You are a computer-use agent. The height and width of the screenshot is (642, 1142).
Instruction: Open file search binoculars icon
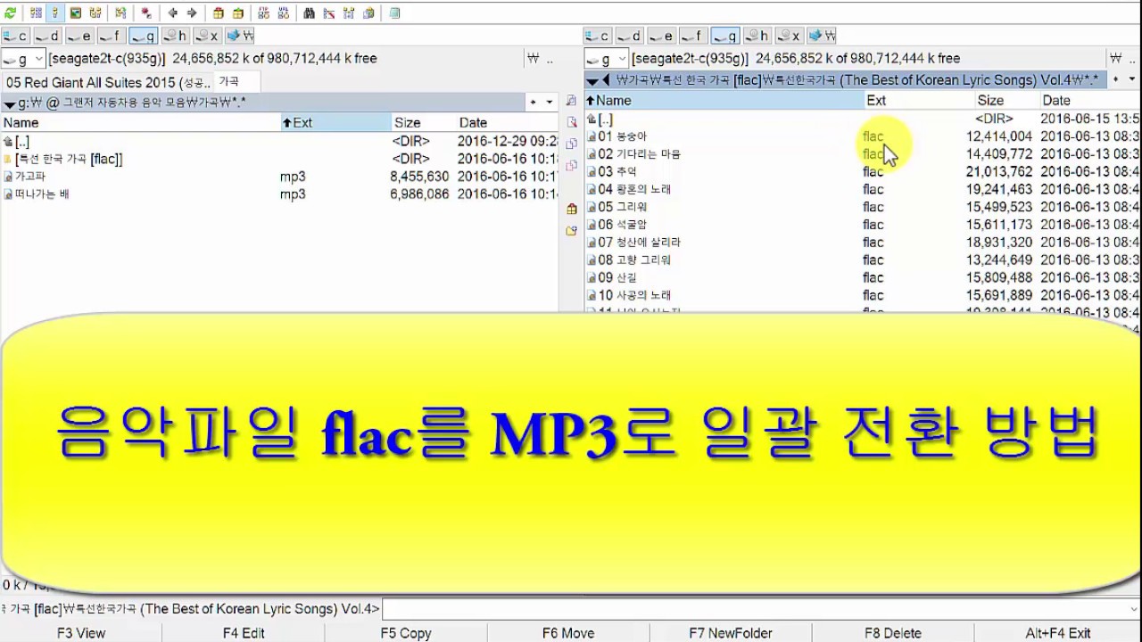pyautogui.click(x=309, y=13)
